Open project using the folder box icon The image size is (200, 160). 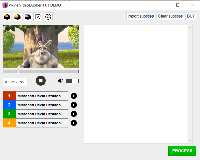coord(17,17)
